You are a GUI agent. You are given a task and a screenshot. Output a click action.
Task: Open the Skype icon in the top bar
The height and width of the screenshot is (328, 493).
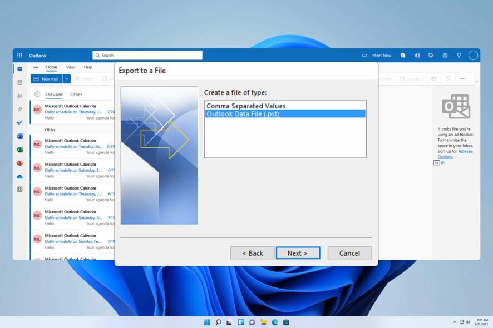coord(402,56)
